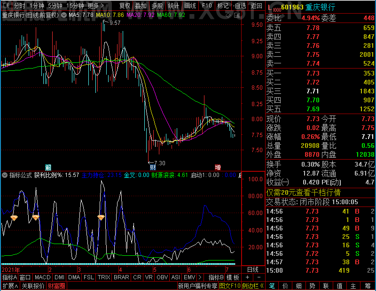376x291 pixels.
Task: Click the 窗口 window button
Action: (x=25, y=277)
